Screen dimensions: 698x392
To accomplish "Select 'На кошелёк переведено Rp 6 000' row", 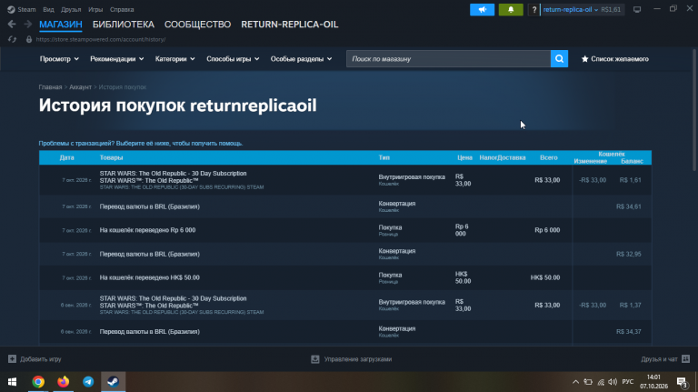I will pyautogui.click(x=345, y=230).
